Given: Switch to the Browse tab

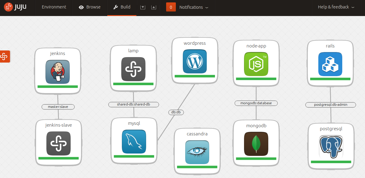Looking at the screenshot, I should click(90, 7).
